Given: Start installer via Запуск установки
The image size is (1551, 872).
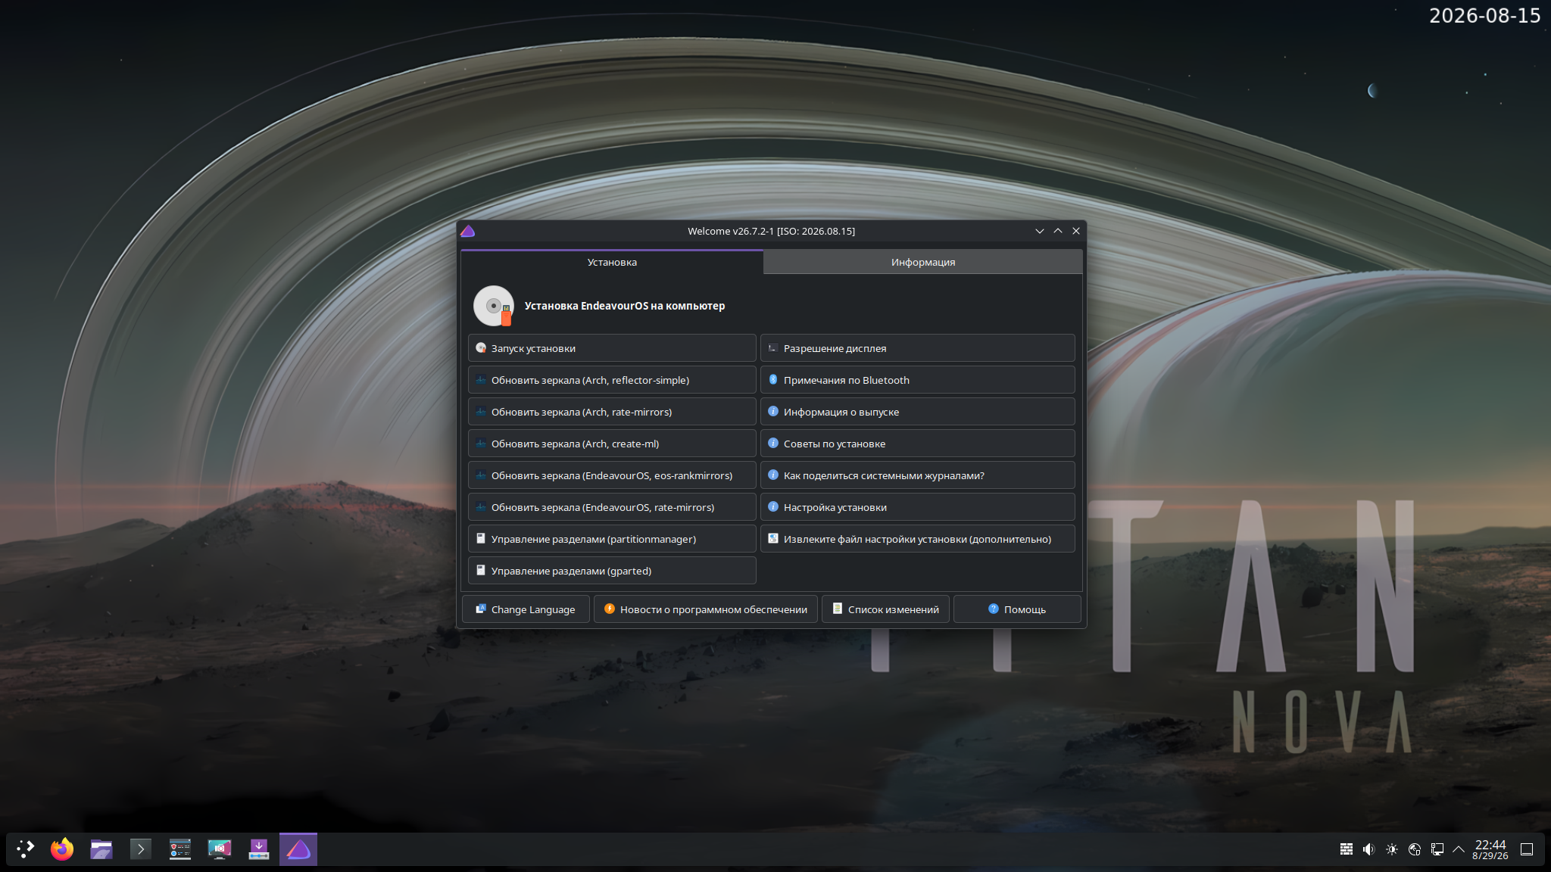Looking at the screenshot, I should point(612,348).
